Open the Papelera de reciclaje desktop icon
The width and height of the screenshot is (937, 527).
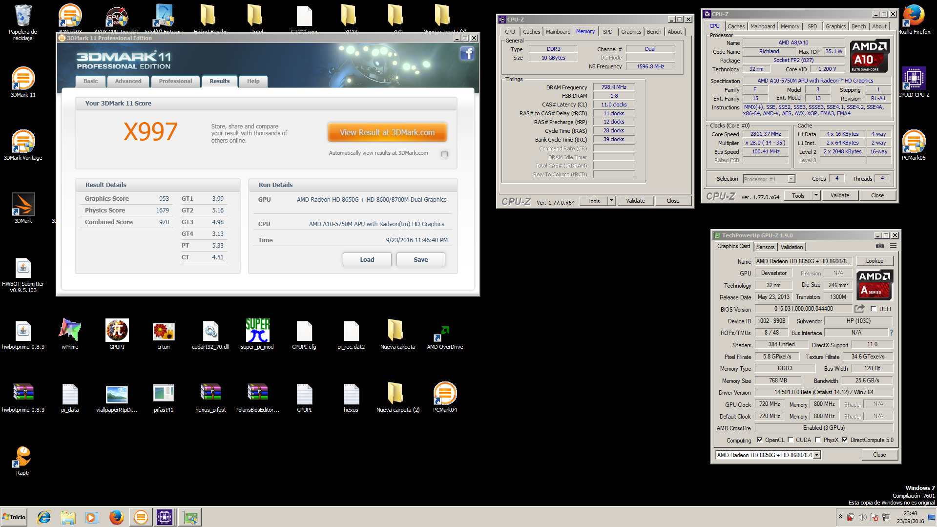[x=23, y=23]
